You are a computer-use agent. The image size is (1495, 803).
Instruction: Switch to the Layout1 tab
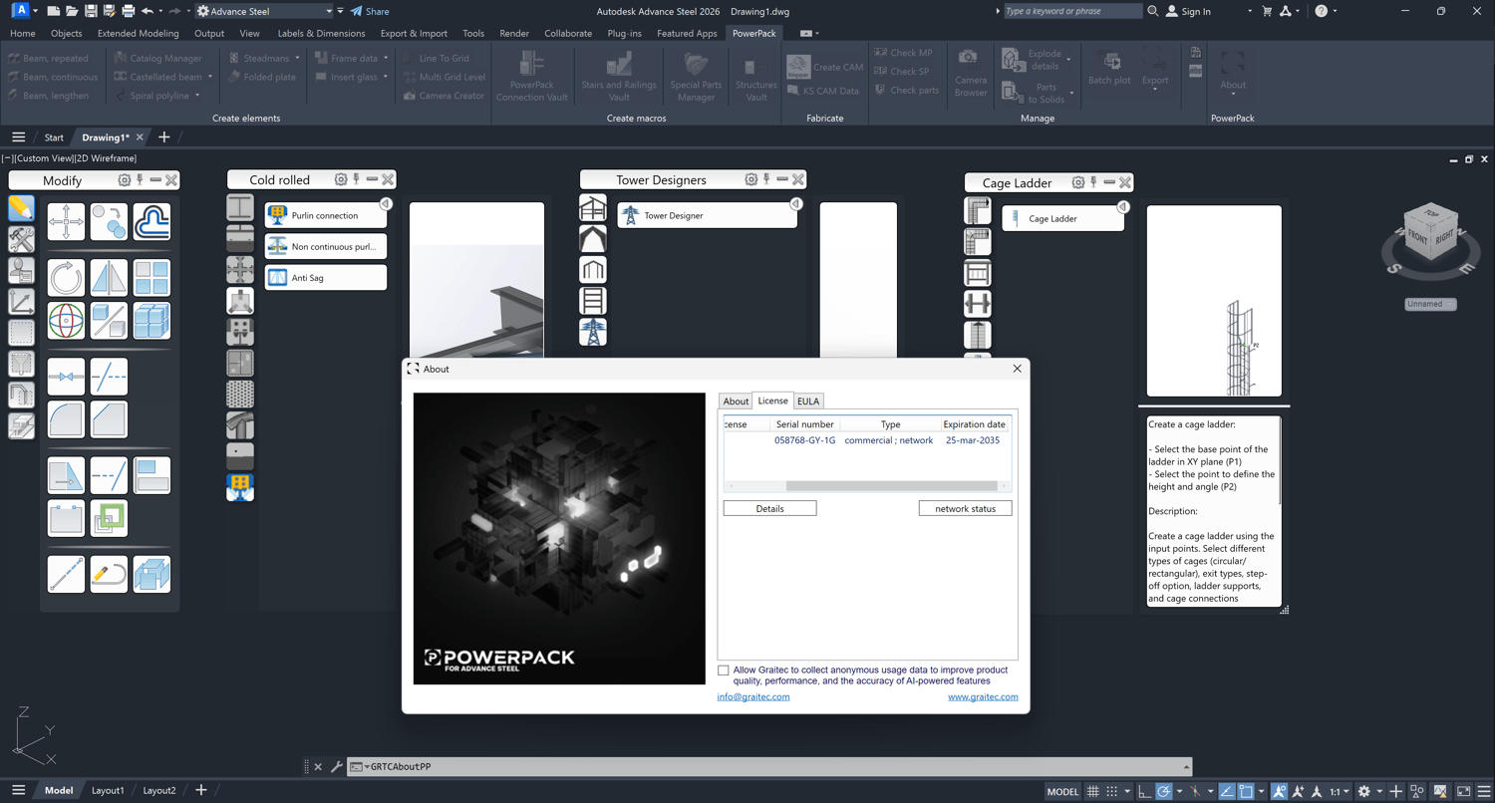pos(108,791)
